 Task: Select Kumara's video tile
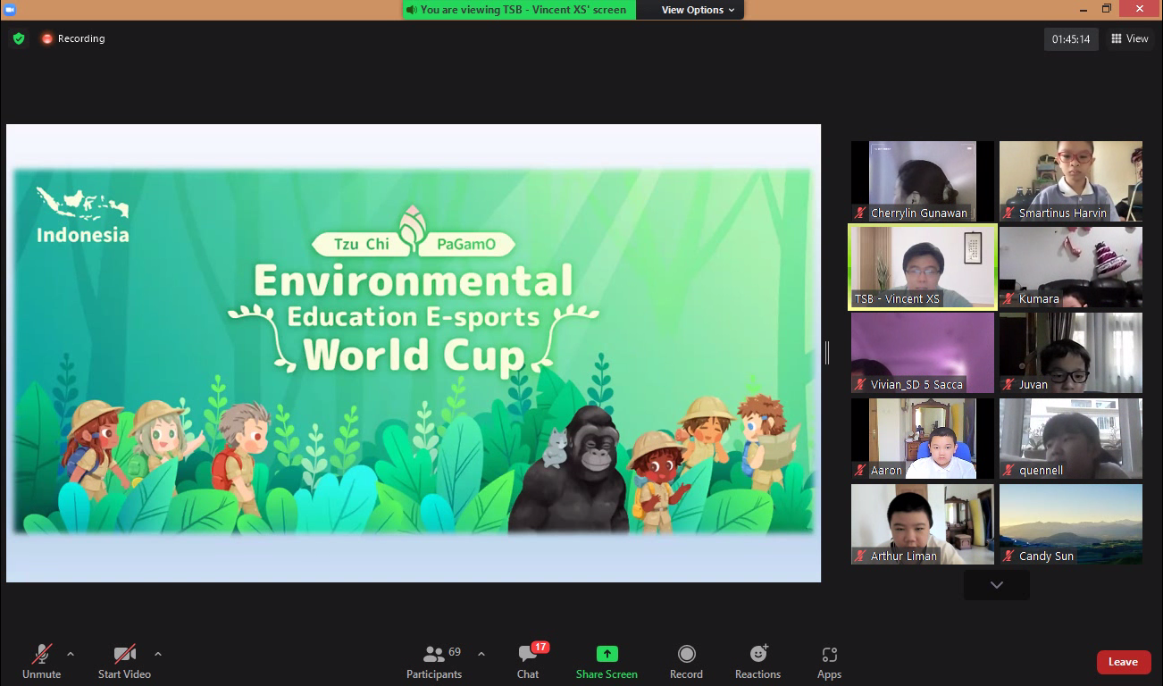click(x=1071, y=267)
